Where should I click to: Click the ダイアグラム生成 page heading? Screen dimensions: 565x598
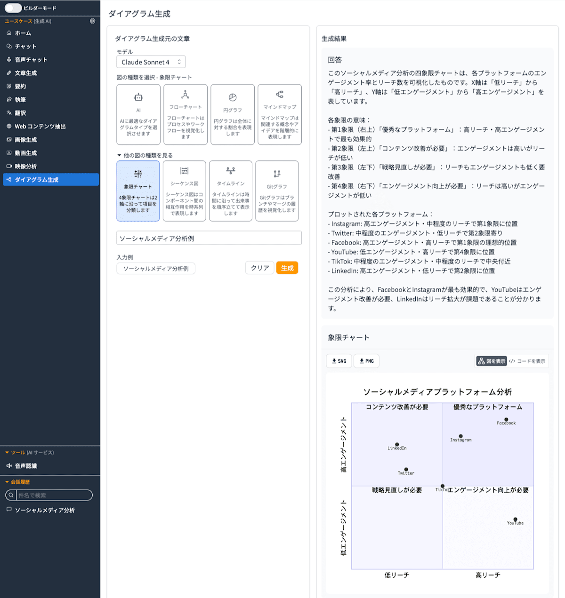pyautogui.click(x=139, y=14)
